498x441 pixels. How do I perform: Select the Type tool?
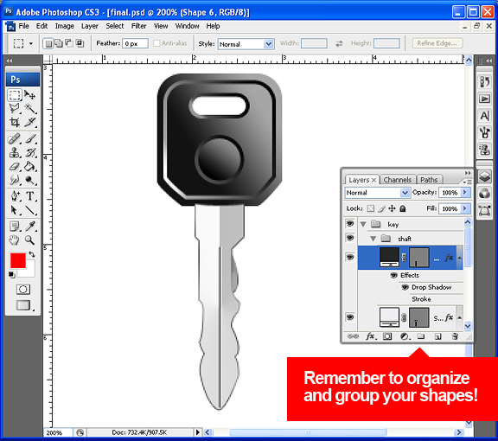coord(30,196)
